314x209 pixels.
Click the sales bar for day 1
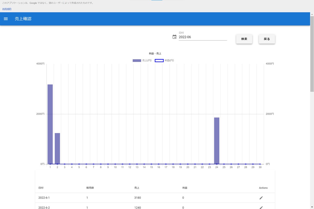pos(50,124)
